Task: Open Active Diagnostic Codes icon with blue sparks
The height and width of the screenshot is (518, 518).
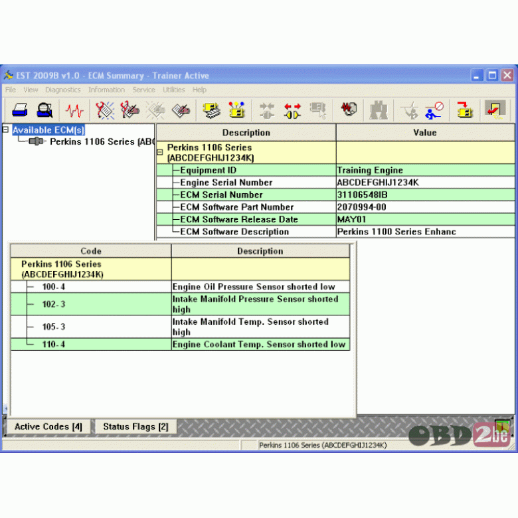Action: click(105, 110)
